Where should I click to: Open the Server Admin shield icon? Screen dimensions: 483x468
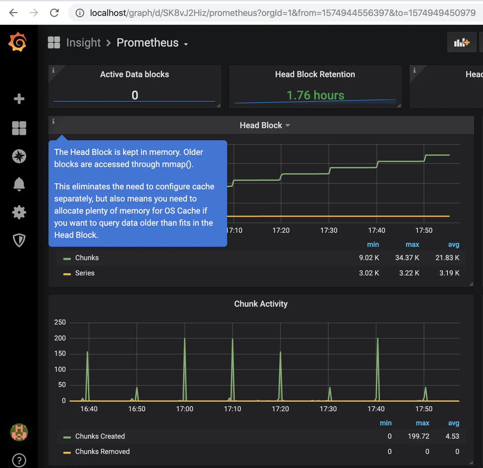coord(19,240)
